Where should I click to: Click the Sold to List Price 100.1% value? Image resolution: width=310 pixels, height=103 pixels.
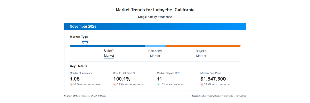(x=122, y=79)
